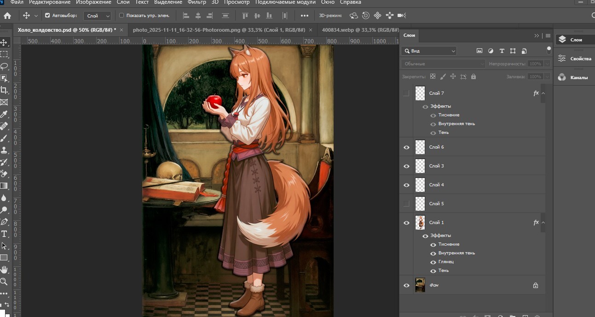Show the hidden Слой 5 layer
The height and width of the screenshot is (317, 595).
click(406, 203)
